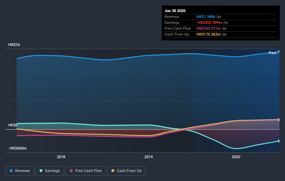Click the HK$163.371m free cash flow value
Image resolution: width=285 pixels, height=181 pixels.
tap(209, 28)
